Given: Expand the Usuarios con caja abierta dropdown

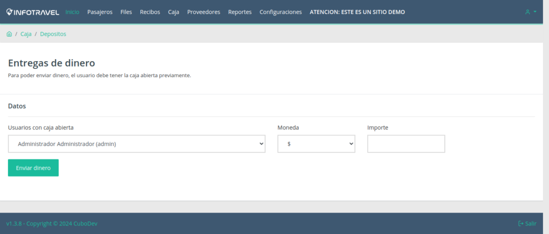Looking at the screenshot, I should 137,144.
